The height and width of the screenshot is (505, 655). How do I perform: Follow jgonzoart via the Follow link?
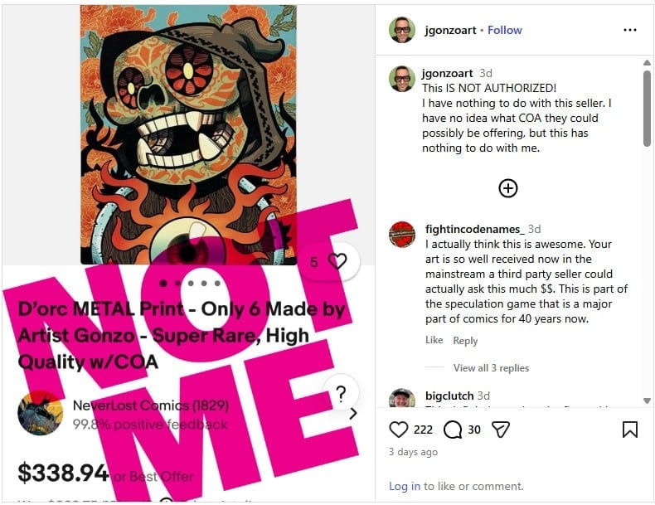[x=505, y=30]
